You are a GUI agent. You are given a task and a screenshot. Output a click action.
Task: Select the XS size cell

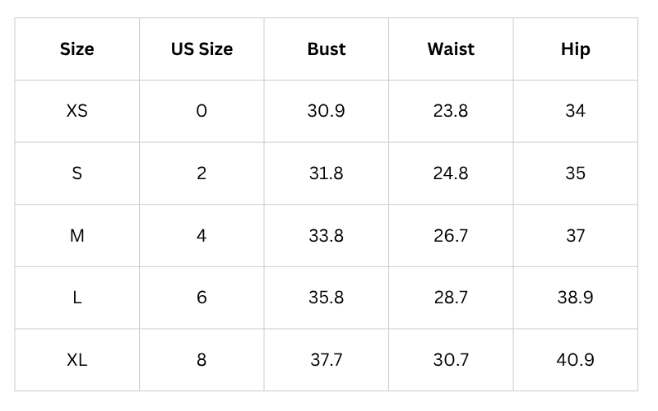[x=77, y=111]
